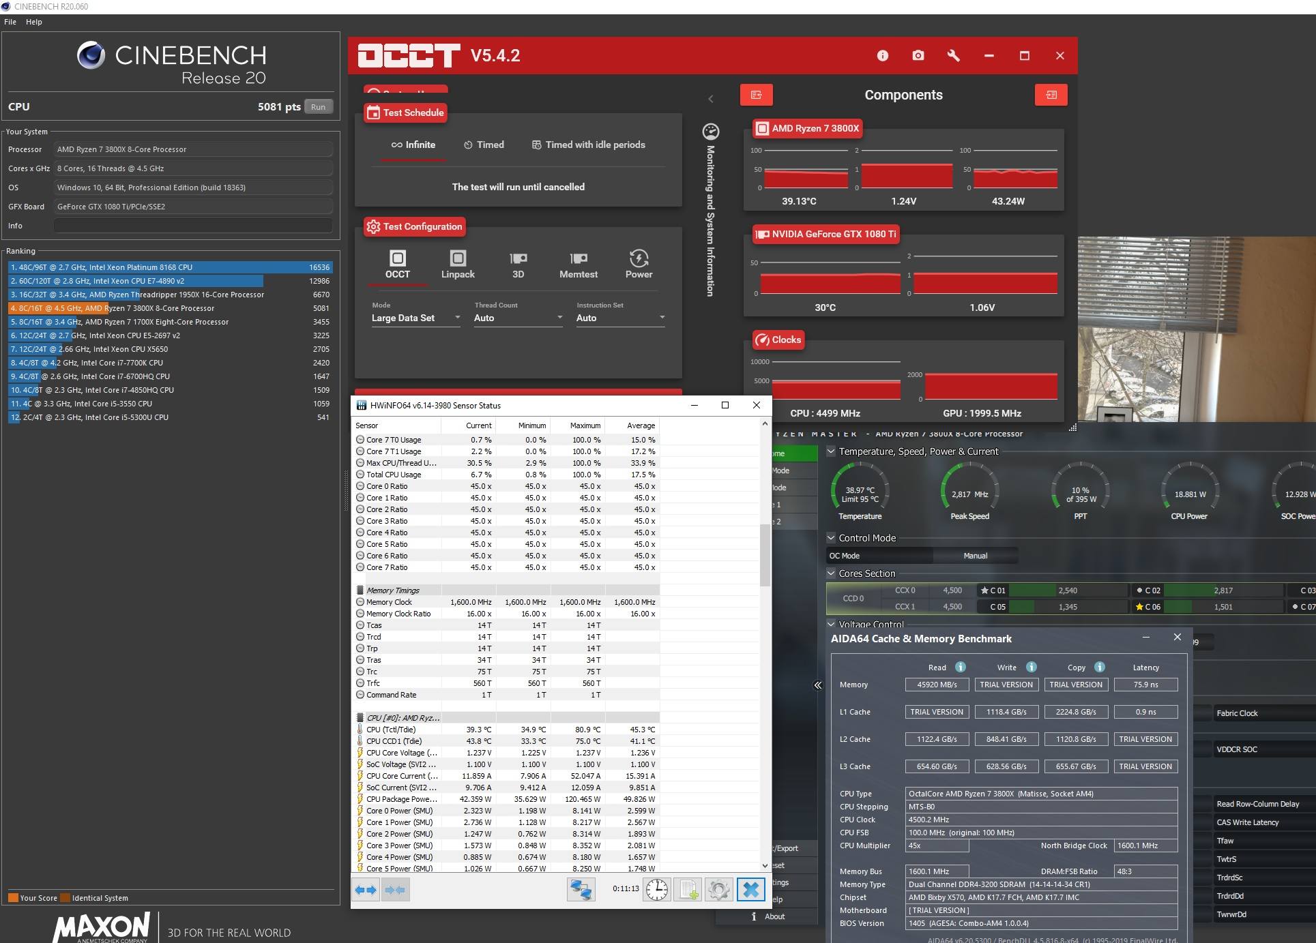Screen dimensions: 1316x943
Task: Collapse OCCT left panel with chevron arrow
Action: click(711, 100)
